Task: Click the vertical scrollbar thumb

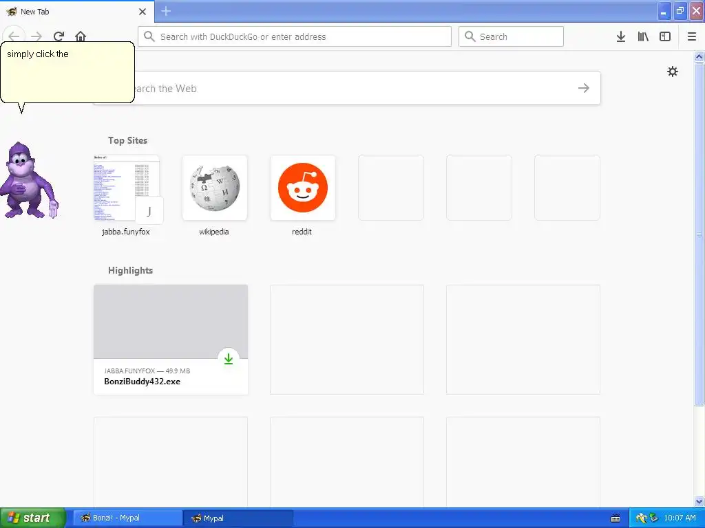Action: 699,234
